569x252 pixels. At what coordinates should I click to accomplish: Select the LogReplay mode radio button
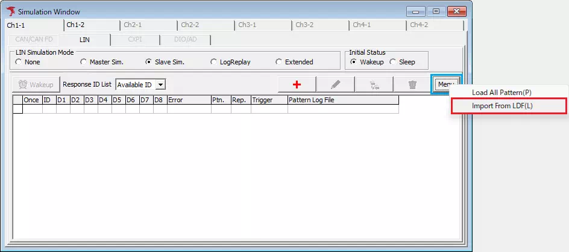tap(214, 62)
